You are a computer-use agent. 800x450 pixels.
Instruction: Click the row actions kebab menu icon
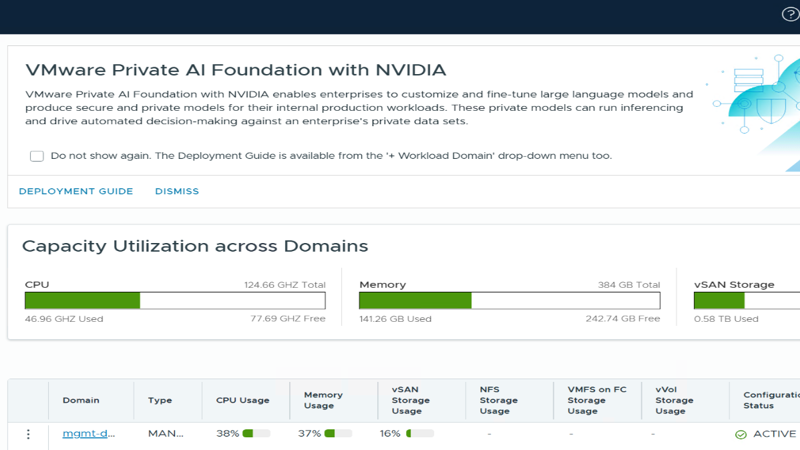click(x=28, y=434)
